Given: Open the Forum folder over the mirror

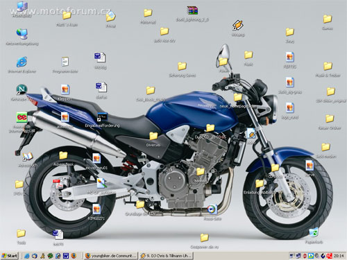Looking at the screenshot, I should pos(223,62).
